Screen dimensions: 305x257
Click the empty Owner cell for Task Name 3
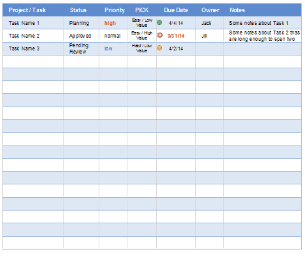tap(209, 49)
